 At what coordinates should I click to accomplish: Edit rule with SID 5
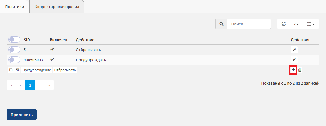coord(294,50)
